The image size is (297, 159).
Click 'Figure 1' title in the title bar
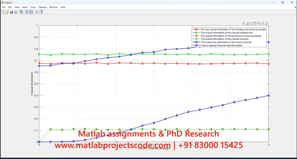click(9, 3)
